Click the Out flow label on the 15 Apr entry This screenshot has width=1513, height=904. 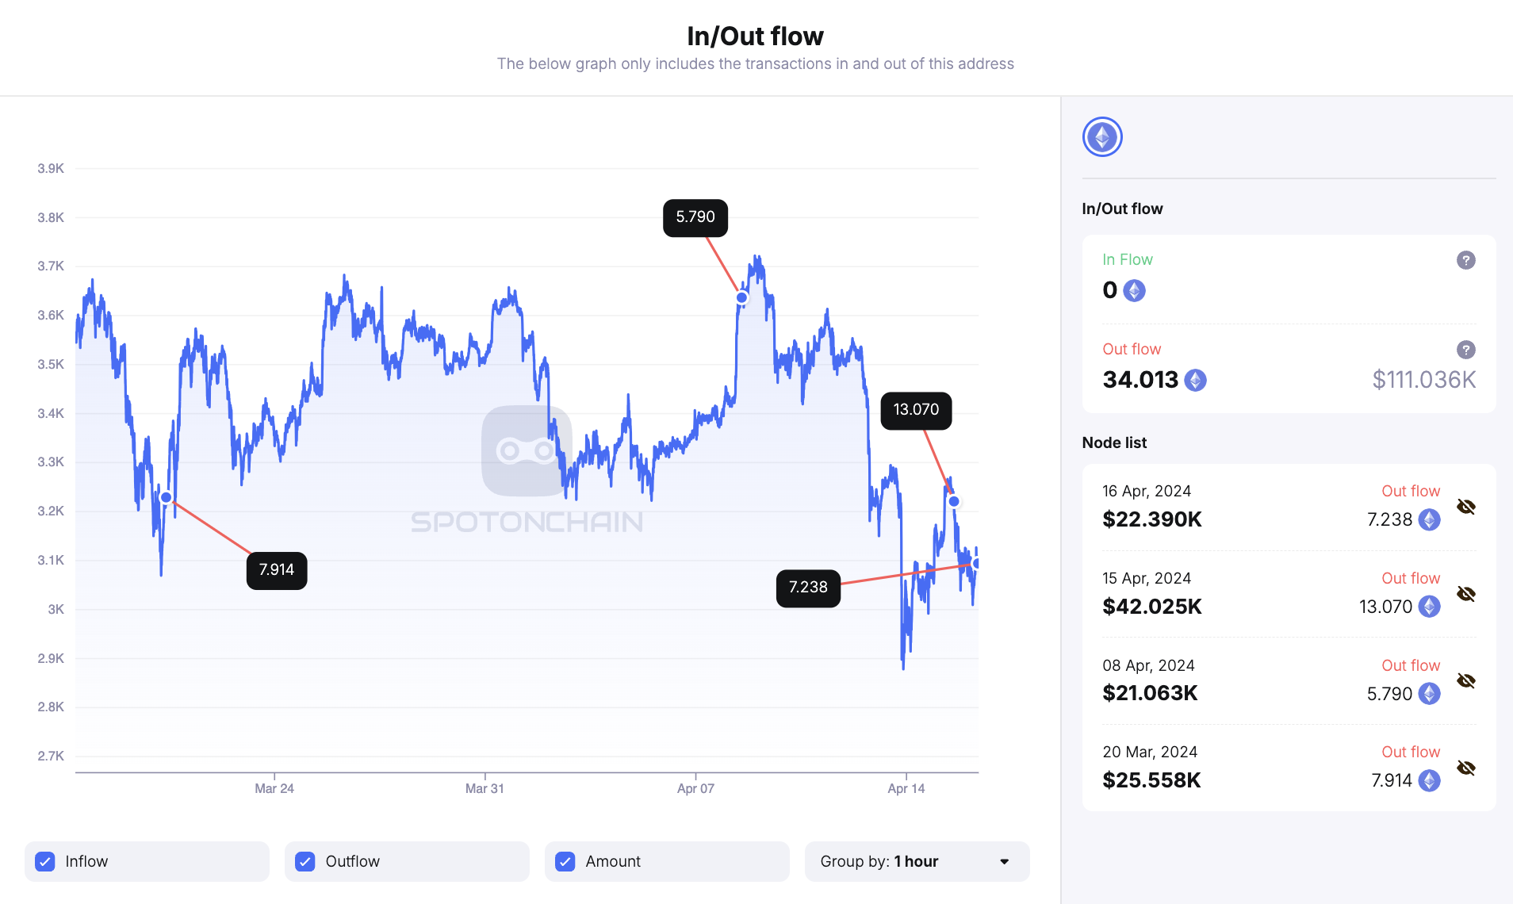point(1411,577)
